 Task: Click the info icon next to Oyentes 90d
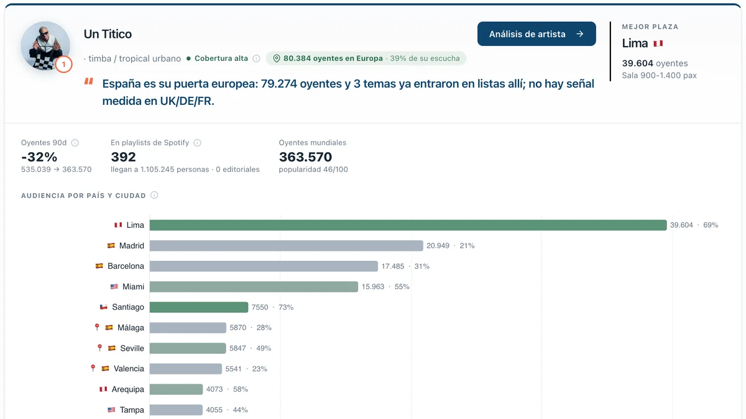pyautogui.click(x=75, y=143)
